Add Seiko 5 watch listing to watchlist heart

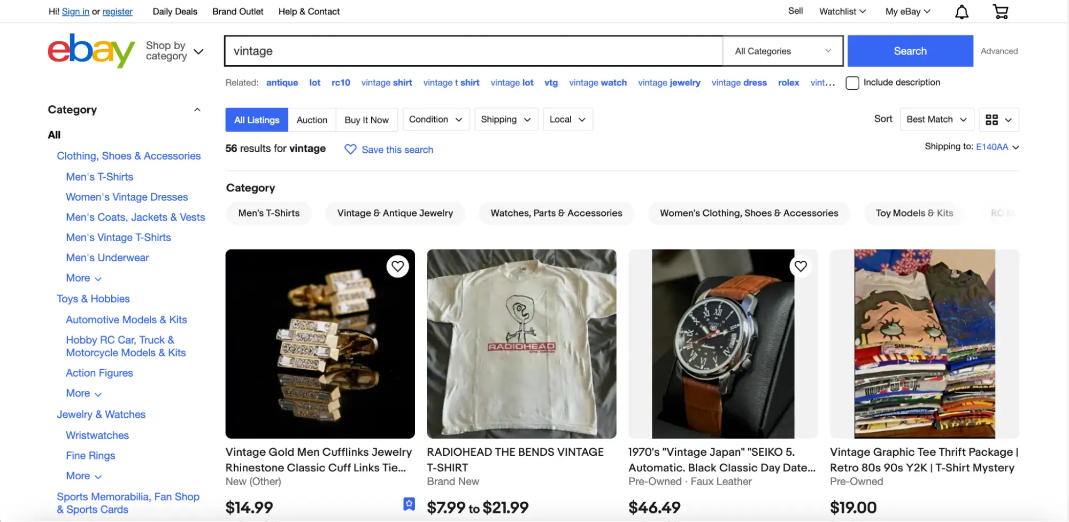(800, 266)
